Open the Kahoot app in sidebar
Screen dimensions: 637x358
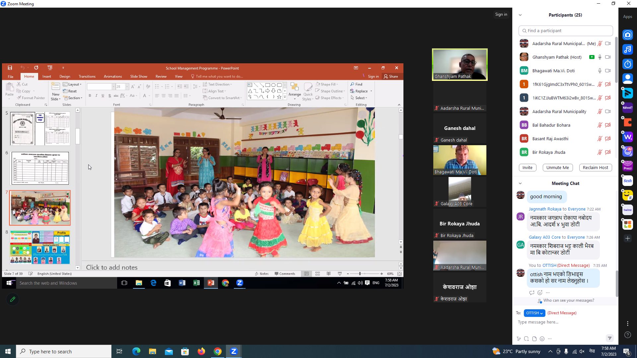pos(627,108)
